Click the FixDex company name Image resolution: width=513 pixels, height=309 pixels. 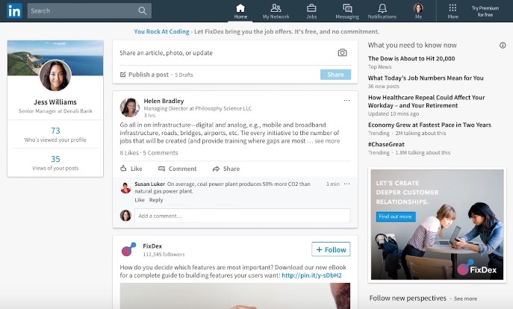152,246
